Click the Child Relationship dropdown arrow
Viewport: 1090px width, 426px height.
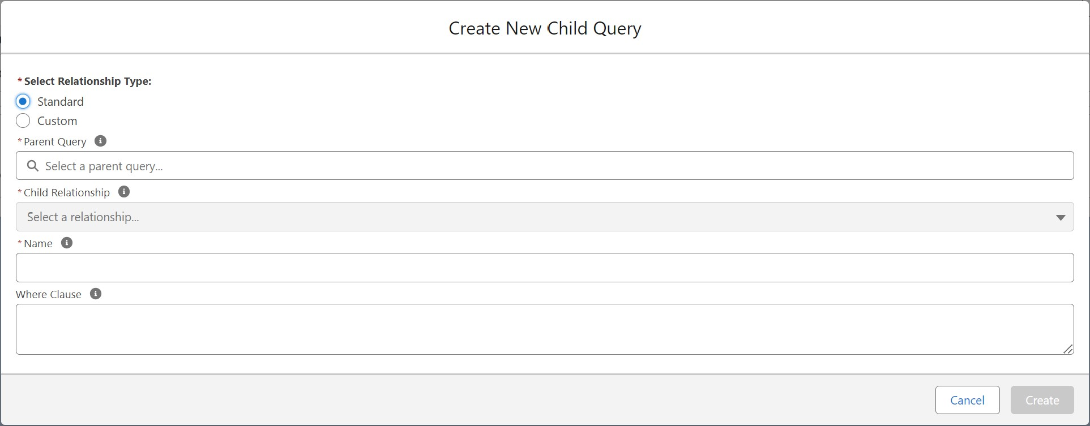[1060, 217]
